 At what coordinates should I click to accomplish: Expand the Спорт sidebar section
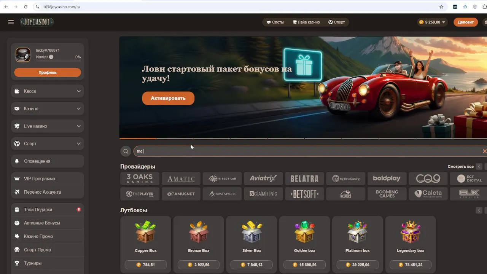(x=48, y=144)
